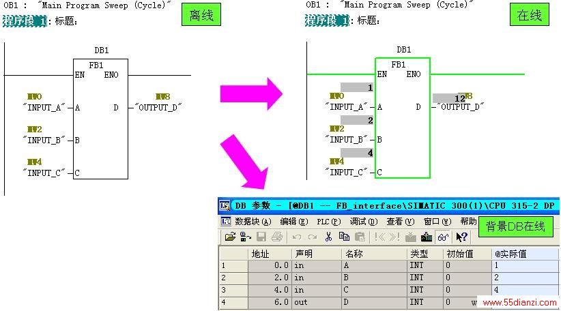
Task: Click the context Help pointer icon
Action: 461,237
